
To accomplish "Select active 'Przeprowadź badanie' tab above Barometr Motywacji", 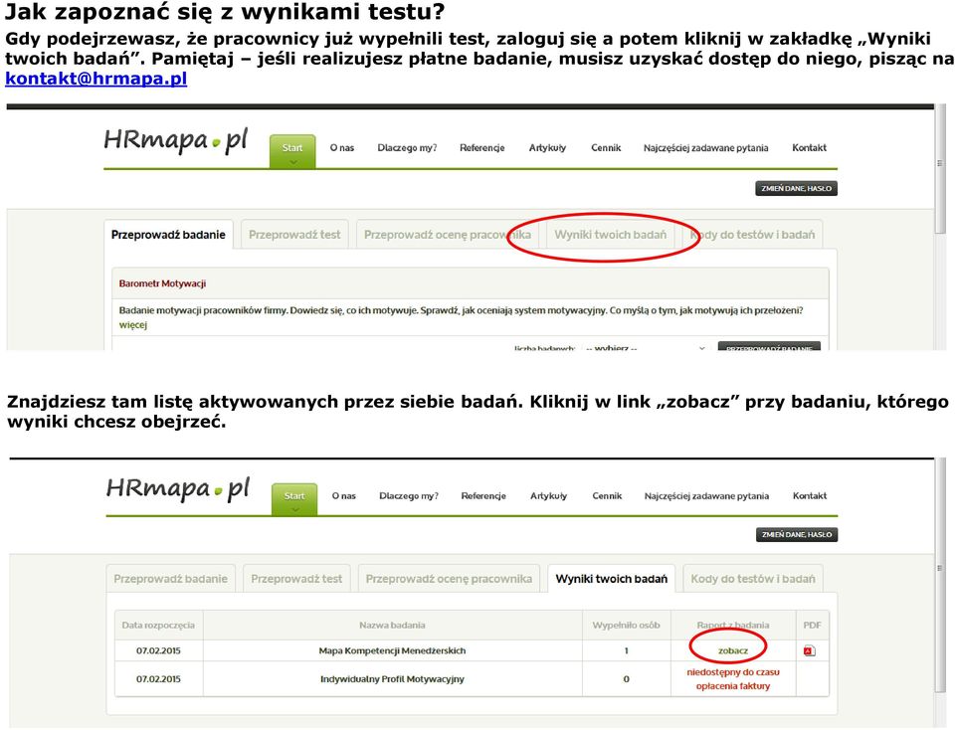I will [168, 235].
